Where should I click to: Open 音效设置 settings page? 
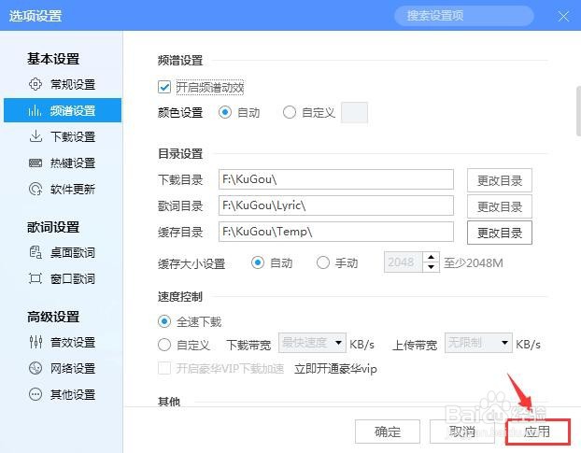(63, 342)
